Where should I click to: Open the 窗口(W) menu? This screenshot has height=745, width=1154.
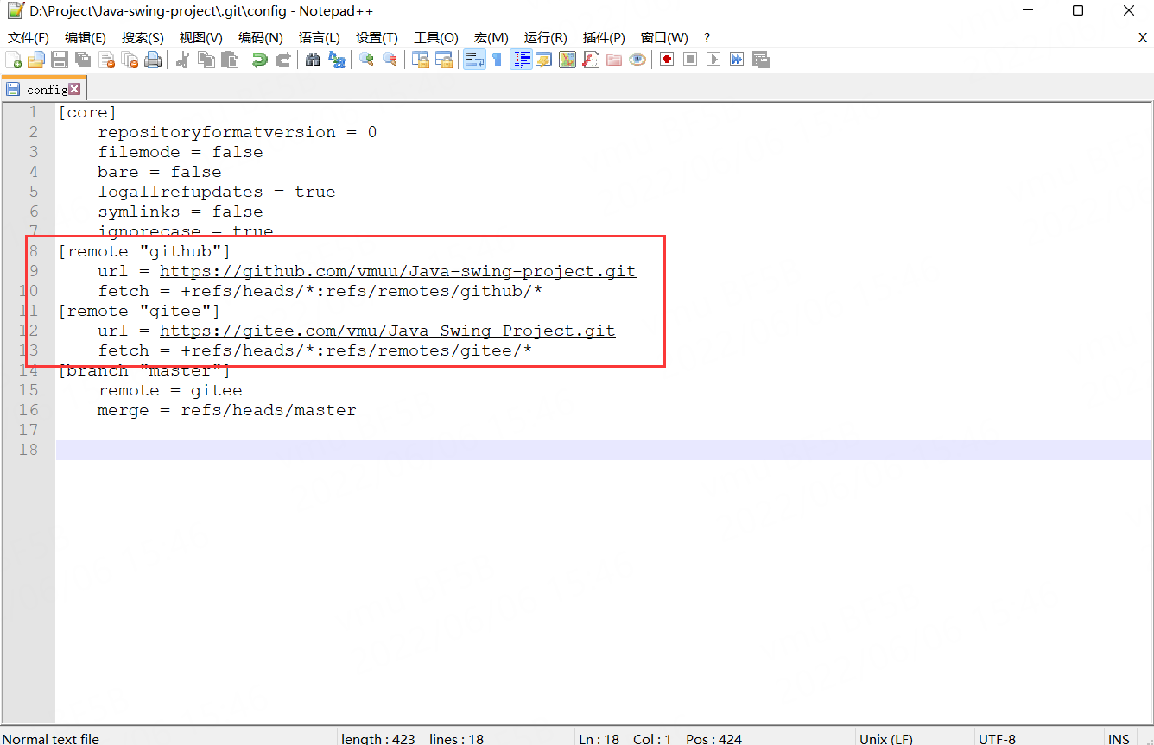click(x=664, y=38)
